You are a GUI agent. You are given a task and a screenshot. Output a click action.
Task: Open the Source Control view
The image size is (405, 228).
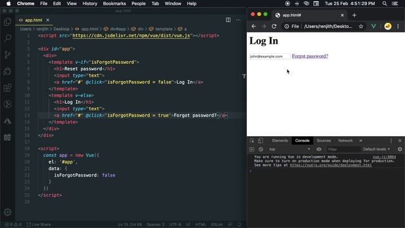tap(8, 55)
